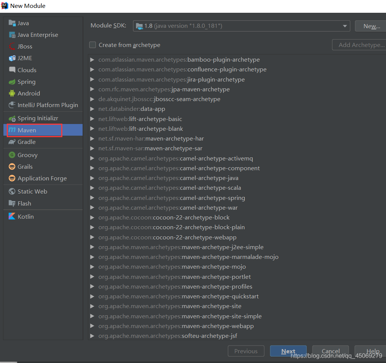This screenshot has width=386, height=363.
Task: Click the IntelliJ logo in title bar
Action: (x=5, y=5)
